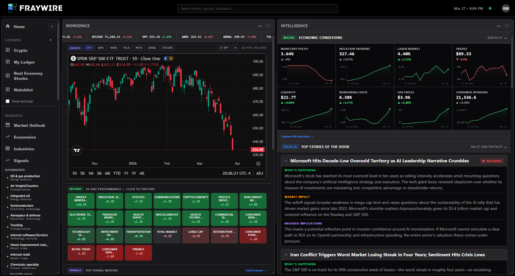This screenshot has height=276, width=515.
Task: Open the Utilities sector tile
Action: click(138, 201)
